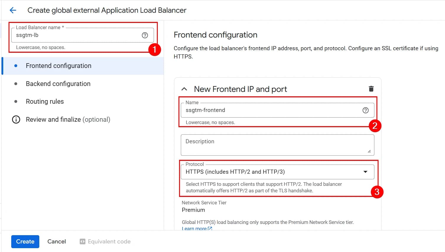Cancel the load balancer creation
Viewport: 445px width, 252px height.
pyautogui.click(x=56, y=241)
